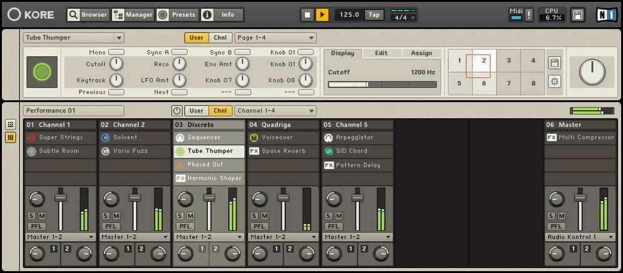Image resolution: width=623 pixels, height=273 pixels.
Task: Toggle the Sync A button
Action: (x=180, y=52)
